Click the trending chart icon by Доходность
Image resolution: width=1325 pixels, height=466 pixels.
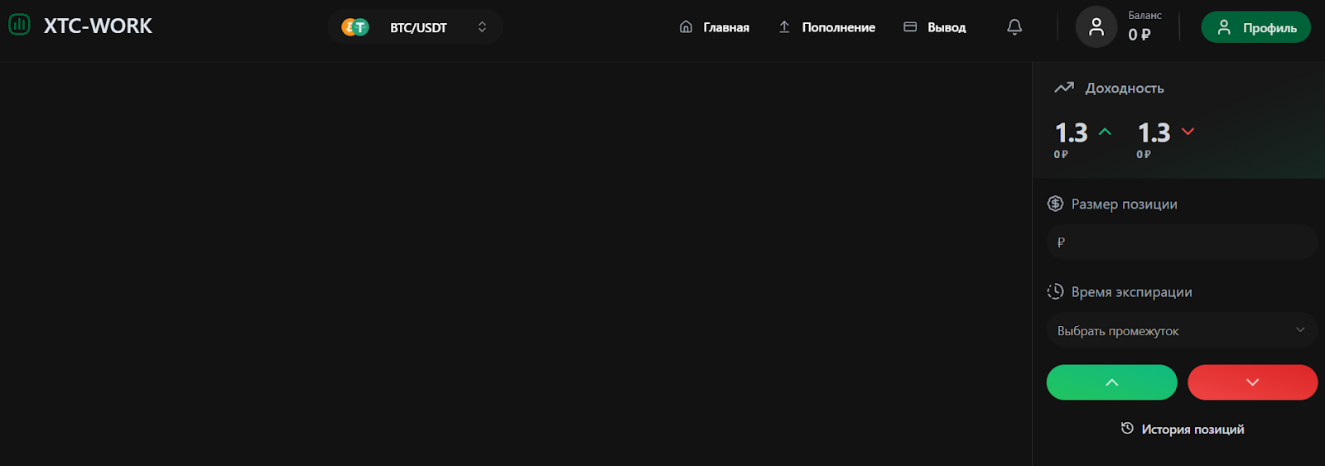[1064, 87]
